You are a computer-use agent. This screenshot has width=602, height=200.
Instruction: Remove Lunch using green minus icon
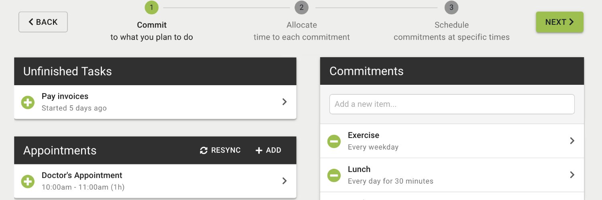(334, 175)
